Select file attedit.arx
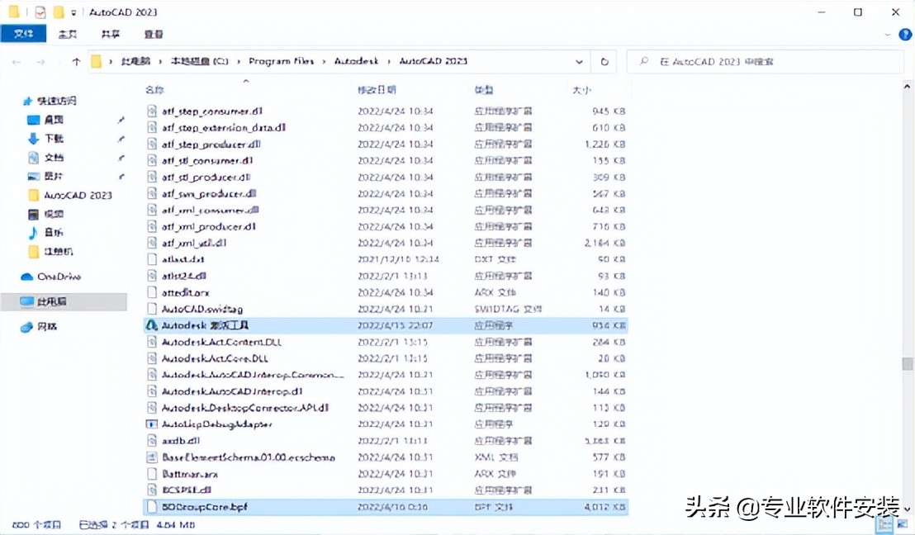The image size is (915, 535). [186, 292]
